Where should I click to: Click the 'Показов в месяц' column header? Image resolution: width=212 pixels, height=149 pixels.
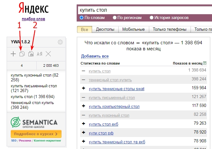(x=187, y=63)
